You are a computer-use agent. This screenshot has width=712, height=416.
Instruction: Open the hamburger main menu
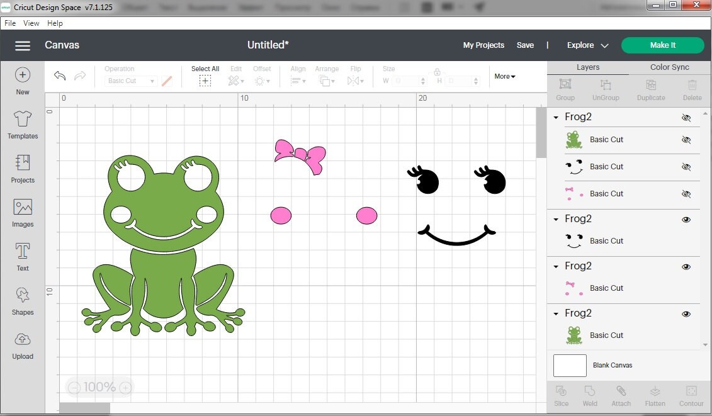tap(23, 45)
